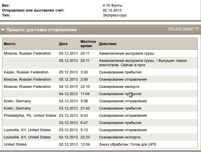
Task: Select the Сканирование импорта action text
Action: tap(119, 87)
